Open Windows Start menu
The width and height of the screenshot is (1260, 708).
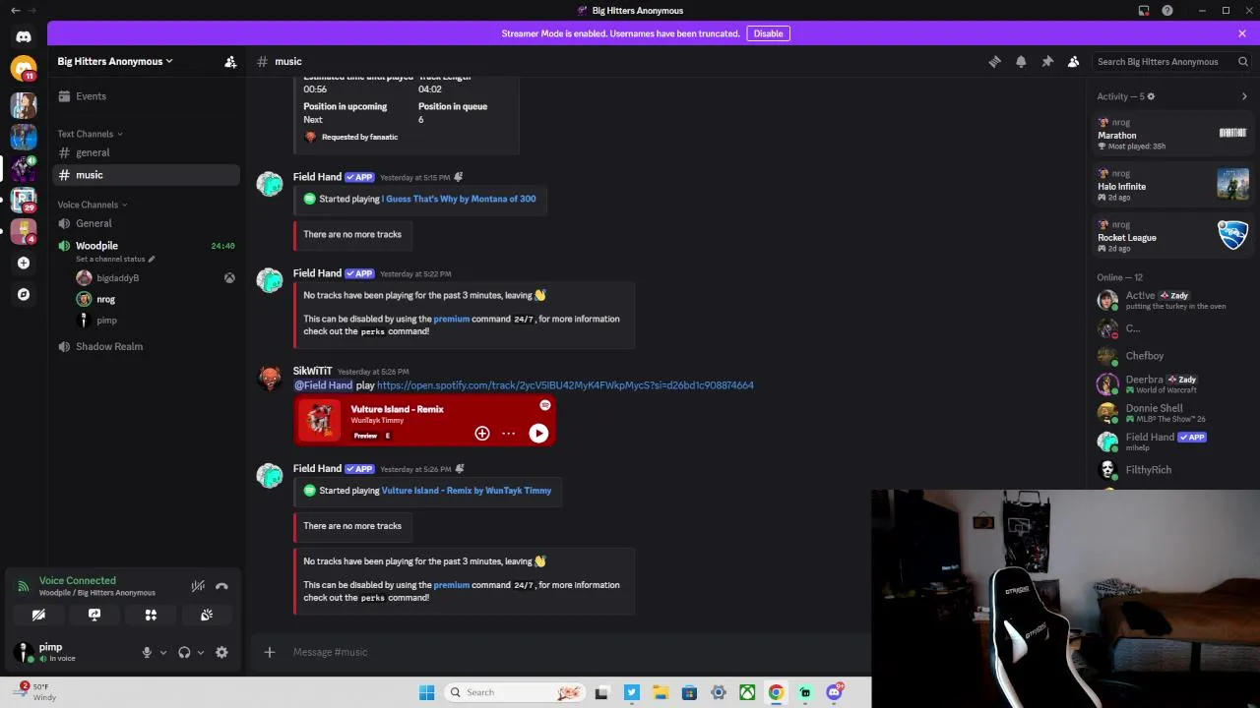coord(426,692)
